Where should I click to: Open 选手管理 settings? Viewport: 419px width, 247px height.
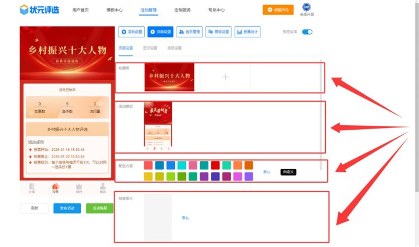coord(190,32)
